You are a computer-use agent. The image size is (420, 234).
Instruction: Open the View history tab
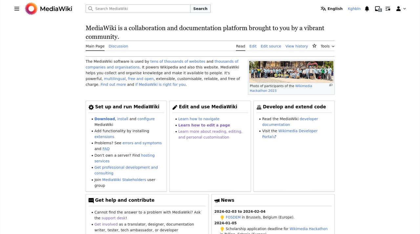(296, 46)
